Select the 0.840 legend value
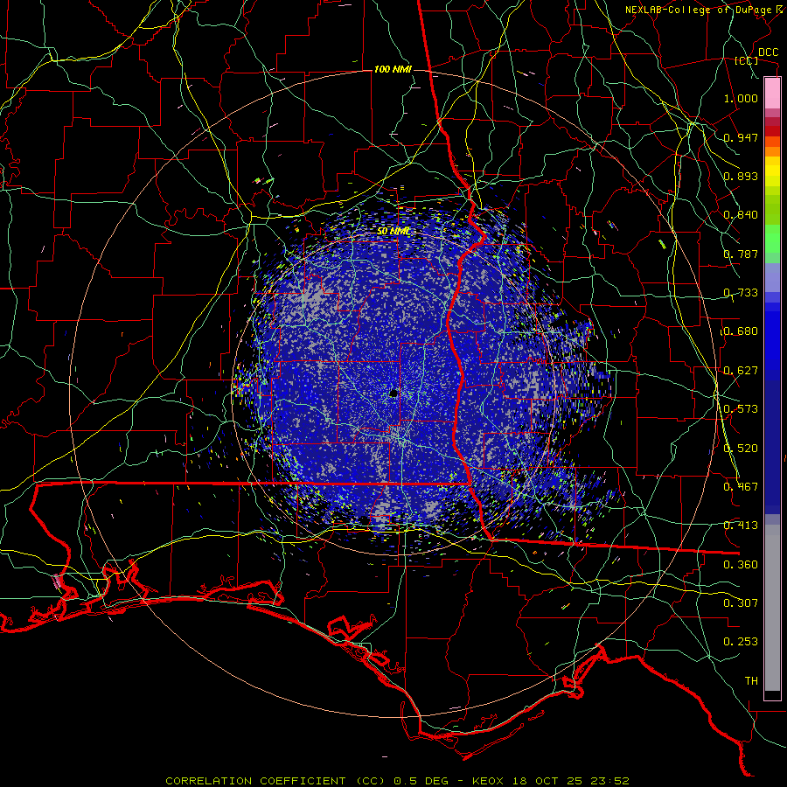Screen dimensions: 787x787 (x=741, y=215)
